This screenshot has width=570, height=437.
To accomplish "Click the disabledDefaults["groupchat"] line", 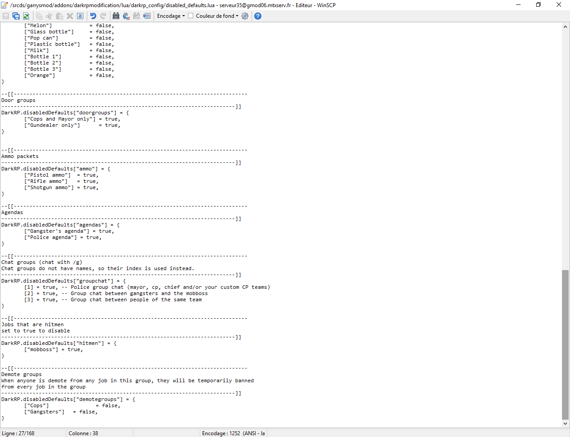I will click(x=64, y=281).
